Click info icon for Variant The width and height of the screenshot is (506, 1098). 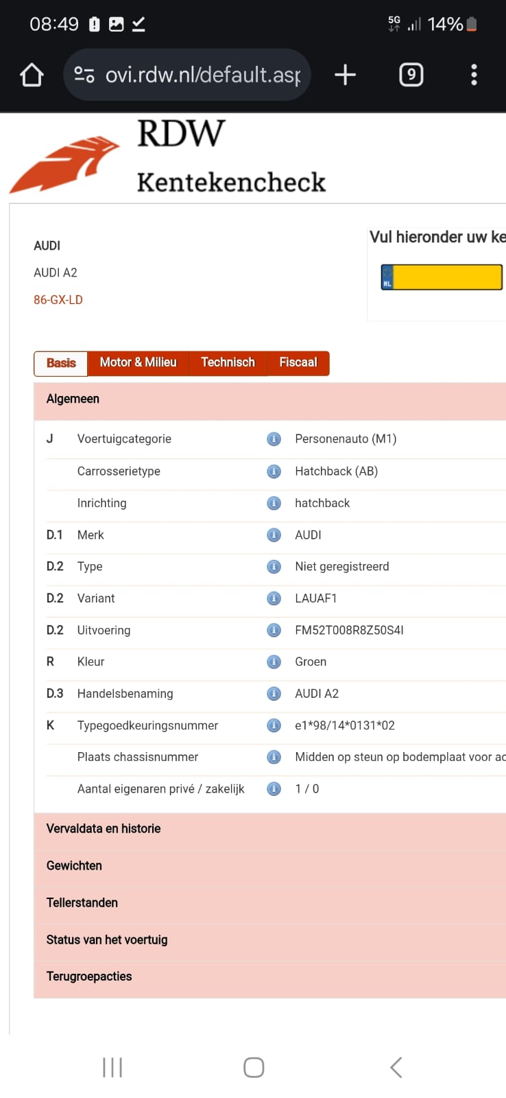pos(274,598)
